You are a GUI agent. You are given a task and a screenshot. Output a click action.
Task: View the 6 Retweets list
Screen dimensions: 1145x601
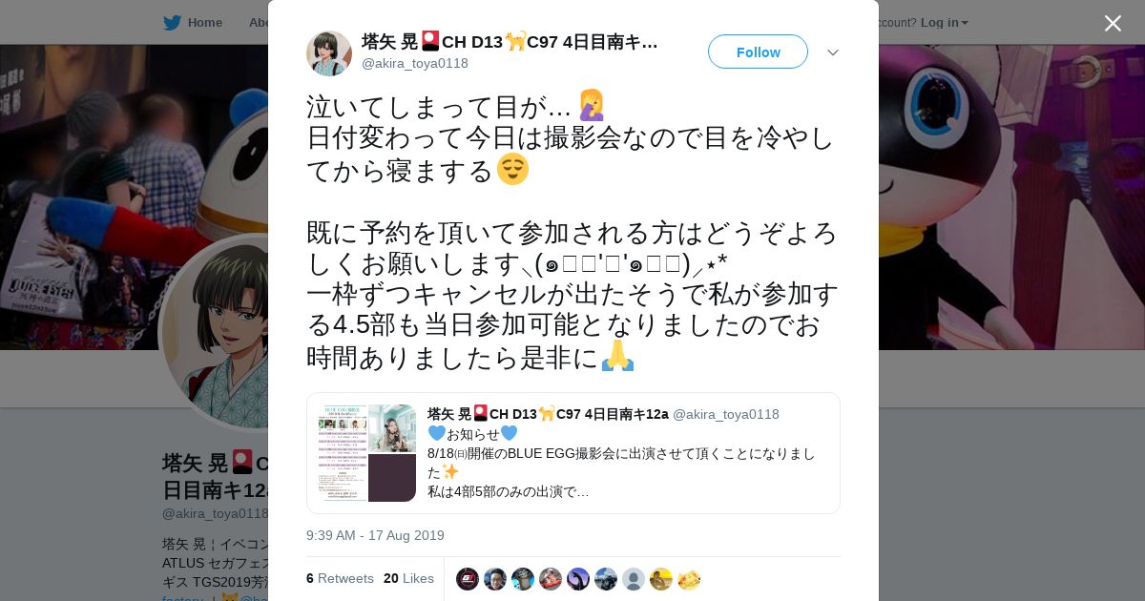click(x=340, y=578)
